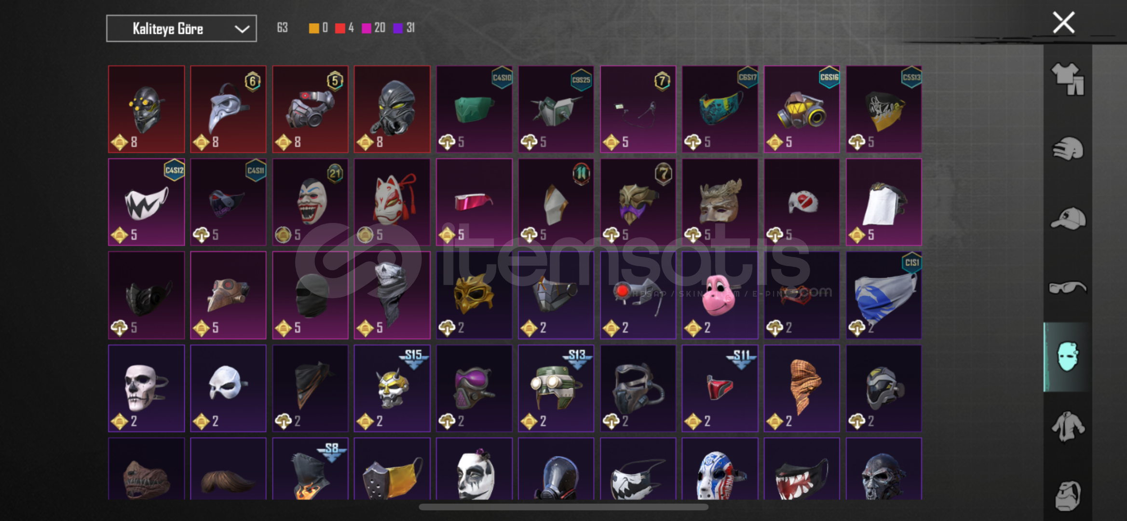Click the dropdown chevron arrow

[x=242, y=29]
